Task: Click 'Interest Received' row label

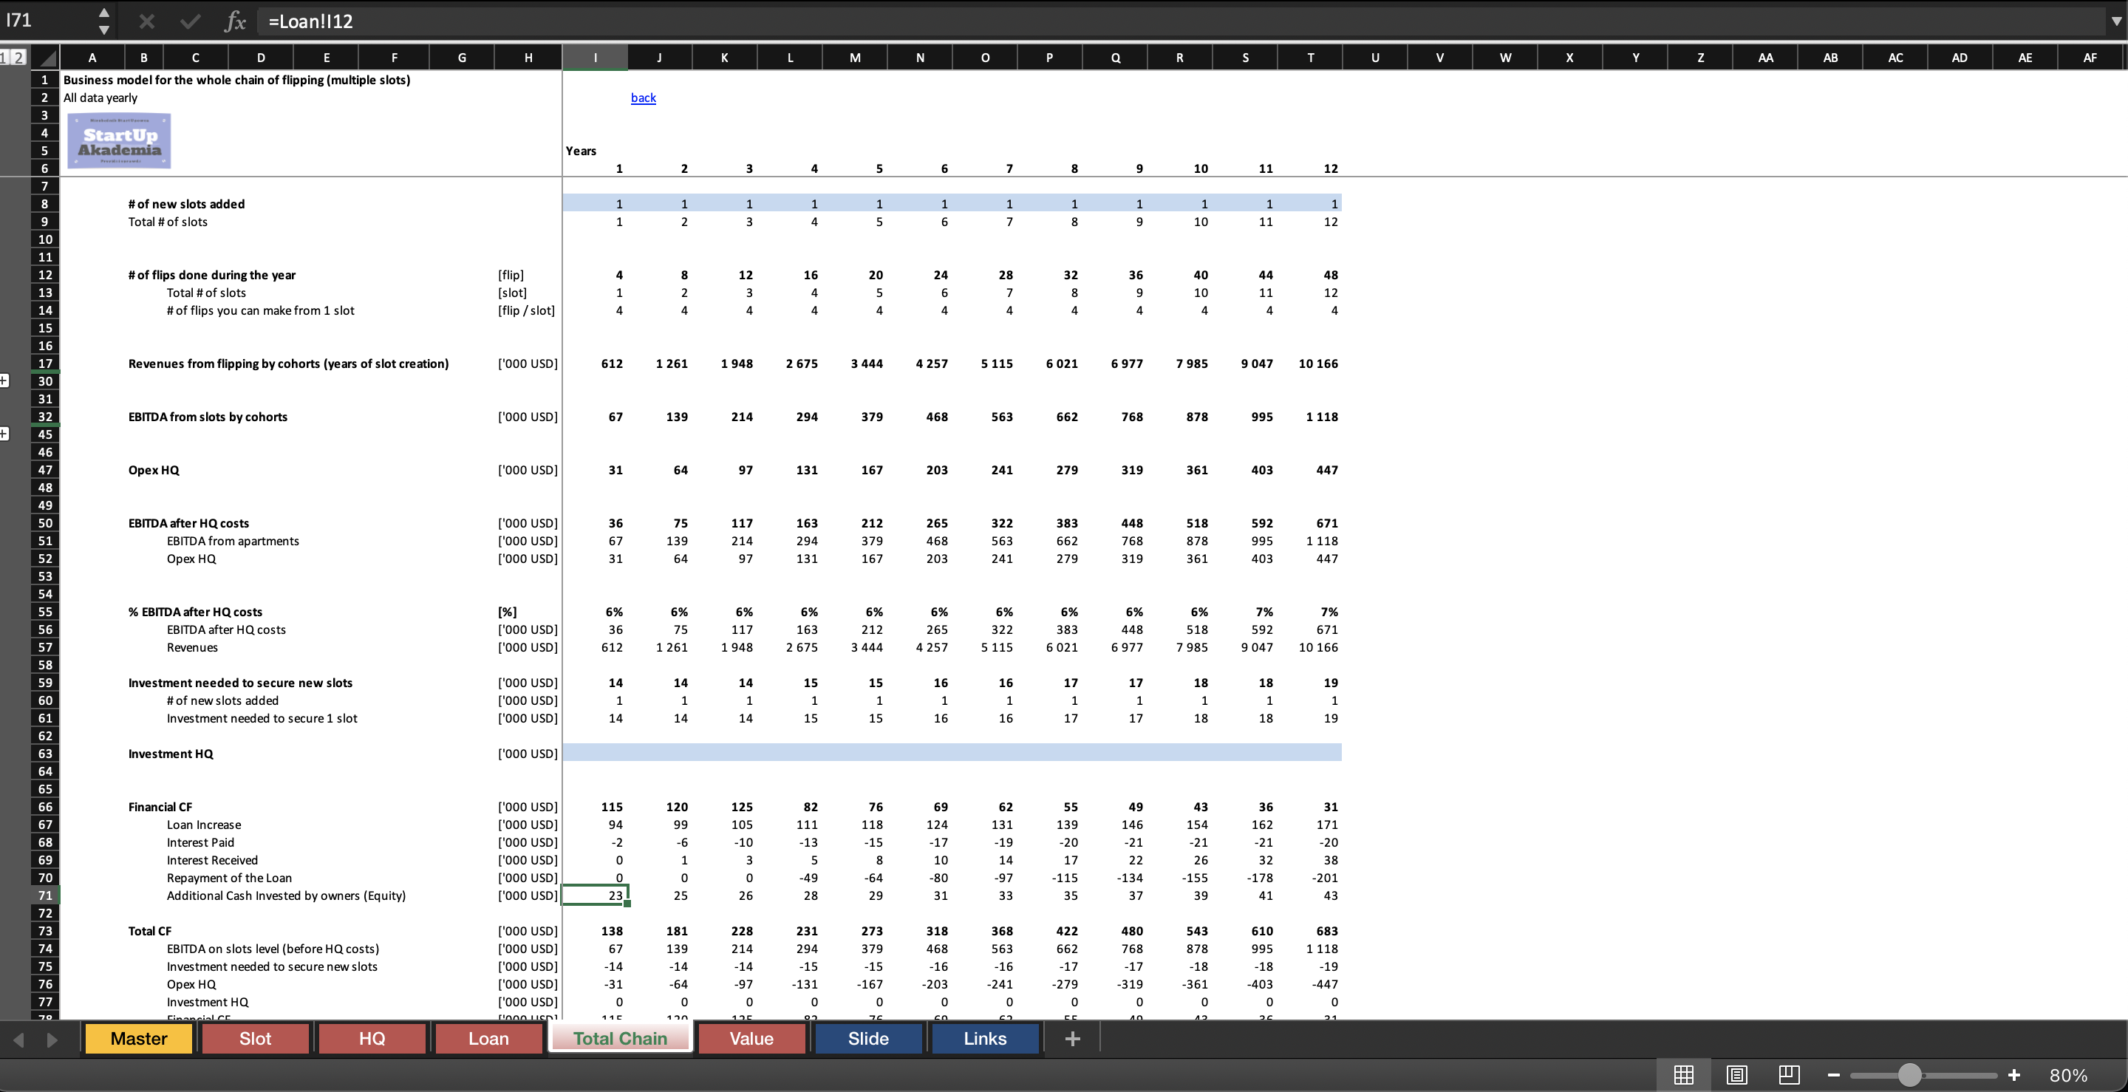Action: click(211, 860)
